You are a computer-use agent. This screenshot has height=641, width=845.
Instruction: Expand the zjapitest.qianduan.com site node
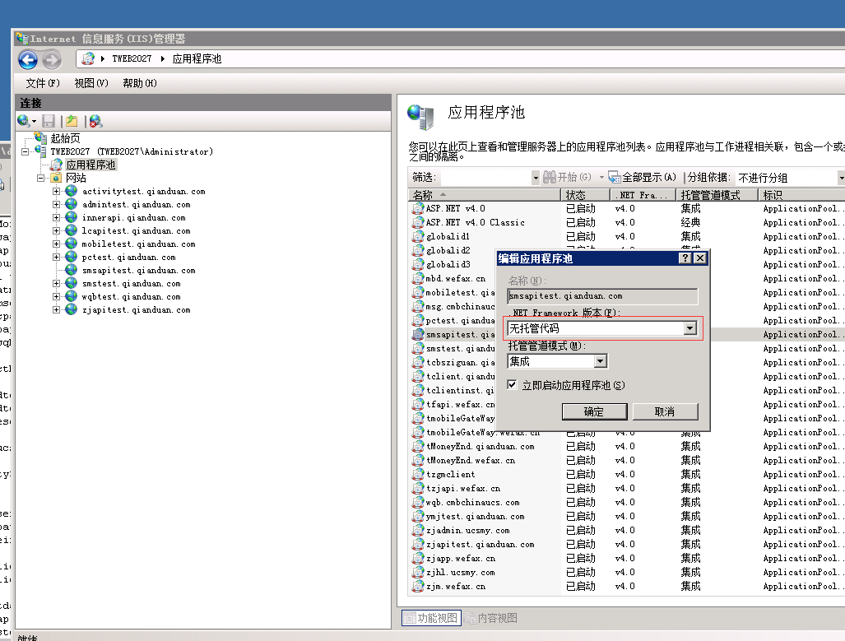pos(56,309)
